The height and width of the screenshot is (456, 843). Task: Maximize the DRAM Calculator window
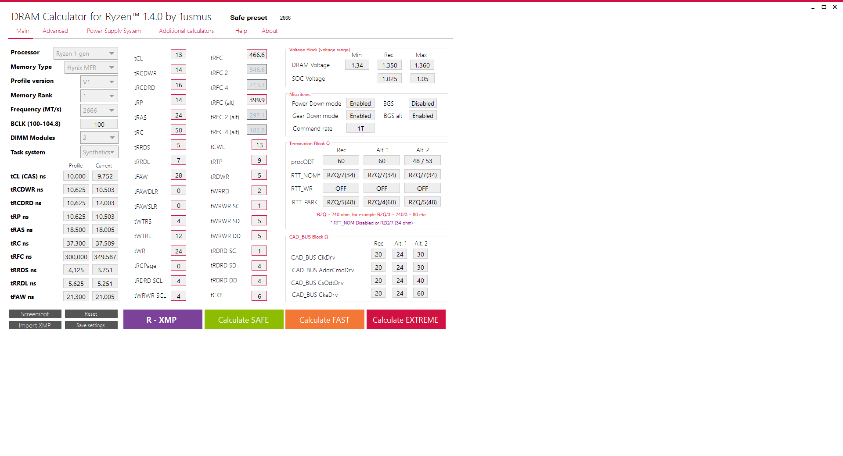(x=824, y=7)
